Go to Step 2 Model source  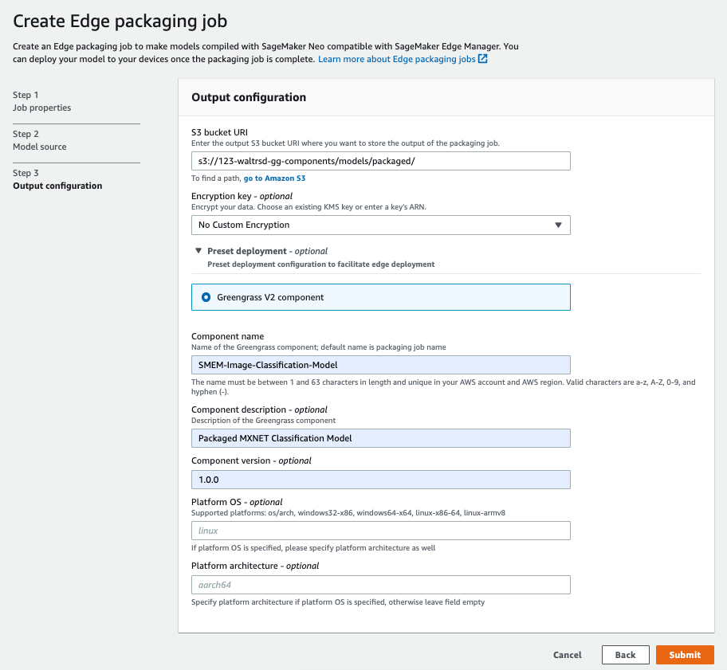pos(39,140)
